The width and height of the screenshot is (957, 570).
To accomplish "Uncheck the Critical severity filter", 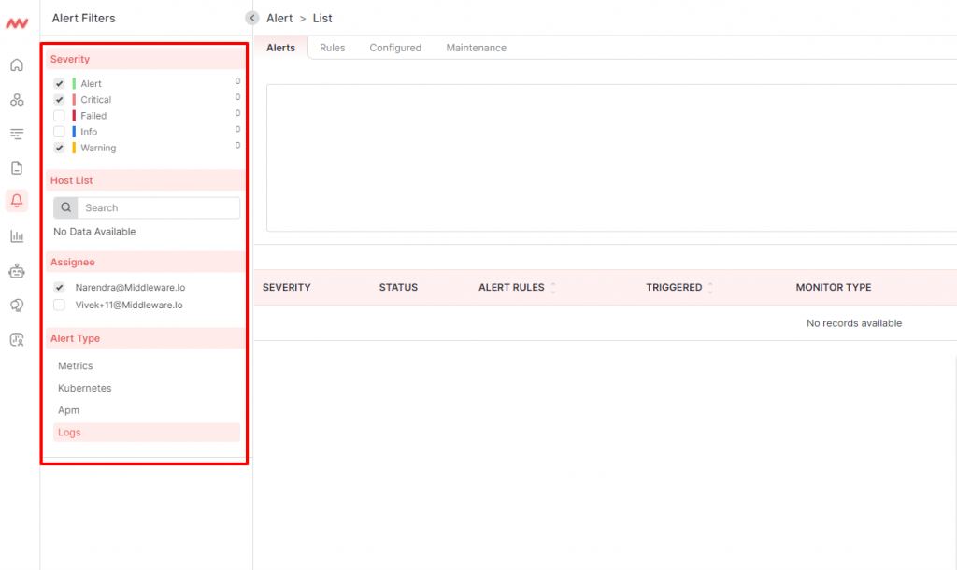I will pyautogui.click(x=59, y=99).
